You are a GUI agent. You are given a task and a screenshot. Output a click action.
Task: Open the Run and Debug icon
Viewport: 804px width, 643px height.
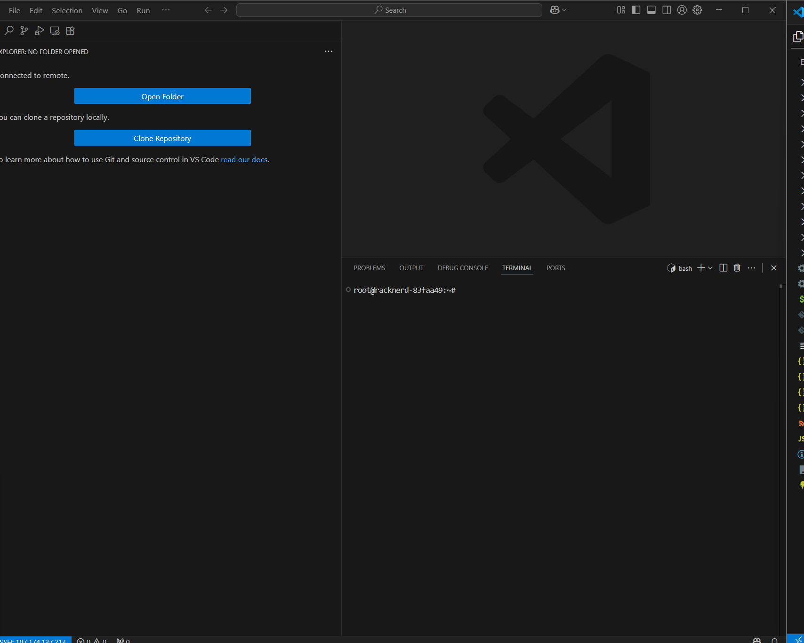pyautogui.click(x=40, y=31)
